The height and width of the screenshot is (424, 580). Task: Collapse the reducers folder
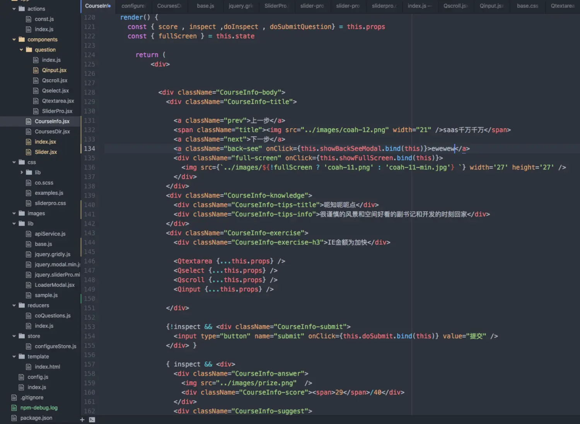pyautogui.click(x=14, y=305)
